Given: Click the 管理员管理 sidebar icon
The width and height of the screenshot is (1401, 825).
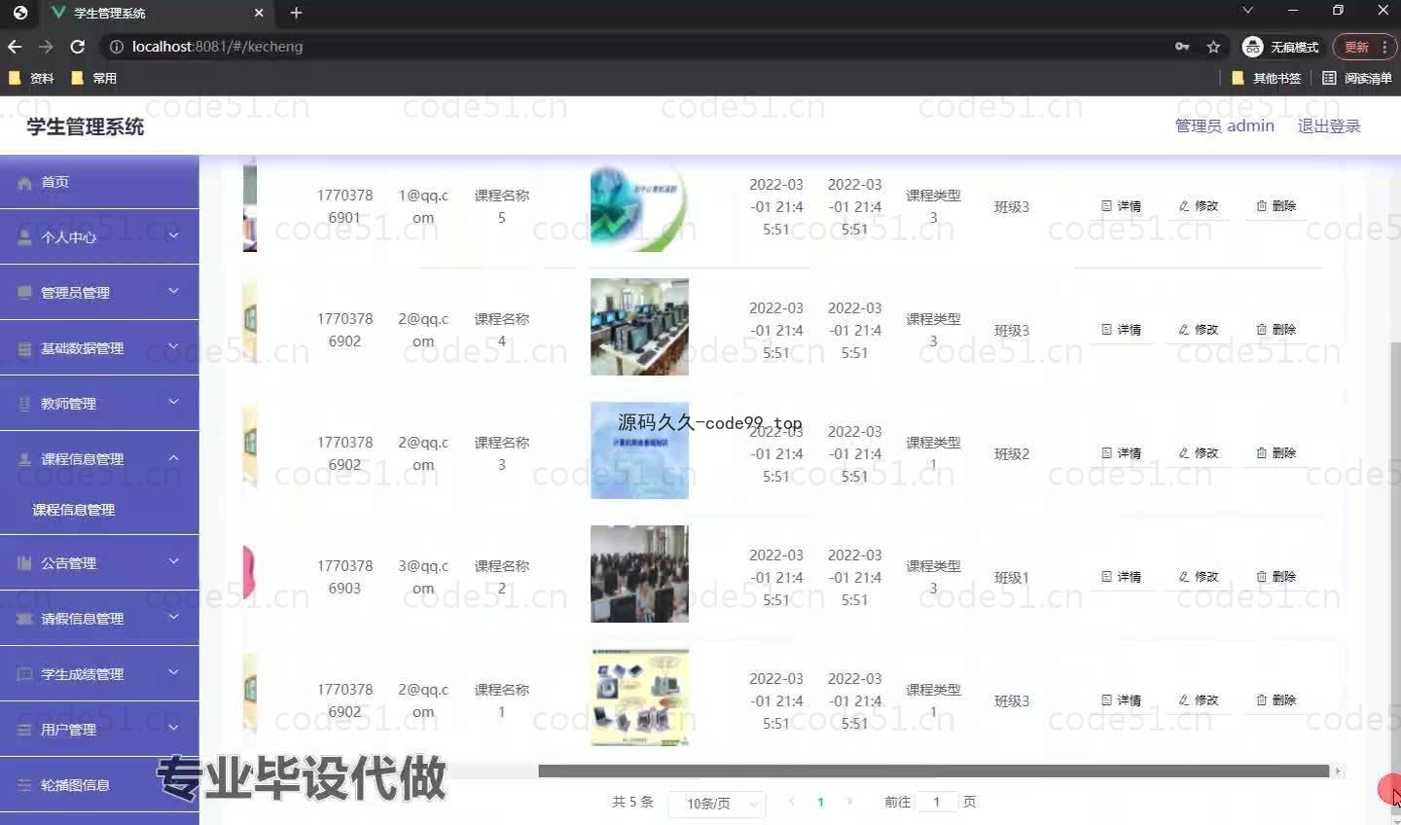Looking at the screenshot, I should tap(24, 293).
